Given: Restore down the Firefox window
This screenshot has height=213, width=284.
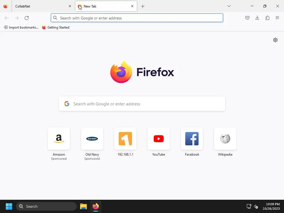Looking at the screenshot, I should (265, 6).
